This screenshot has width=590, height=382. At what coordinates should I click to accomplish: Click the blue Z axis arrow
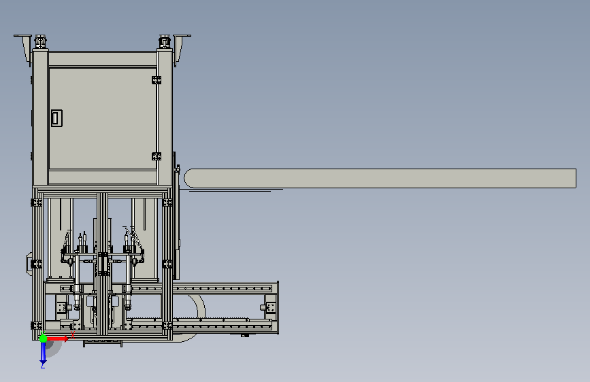point(43,353)
